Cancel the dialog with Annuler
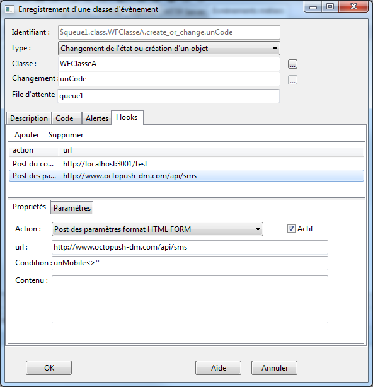The image size is (373, 387). (x=274, y=367)
